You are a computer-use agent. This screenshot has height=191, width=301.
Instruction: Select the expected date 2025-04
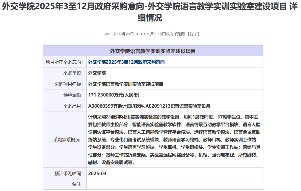pos(97,174)
